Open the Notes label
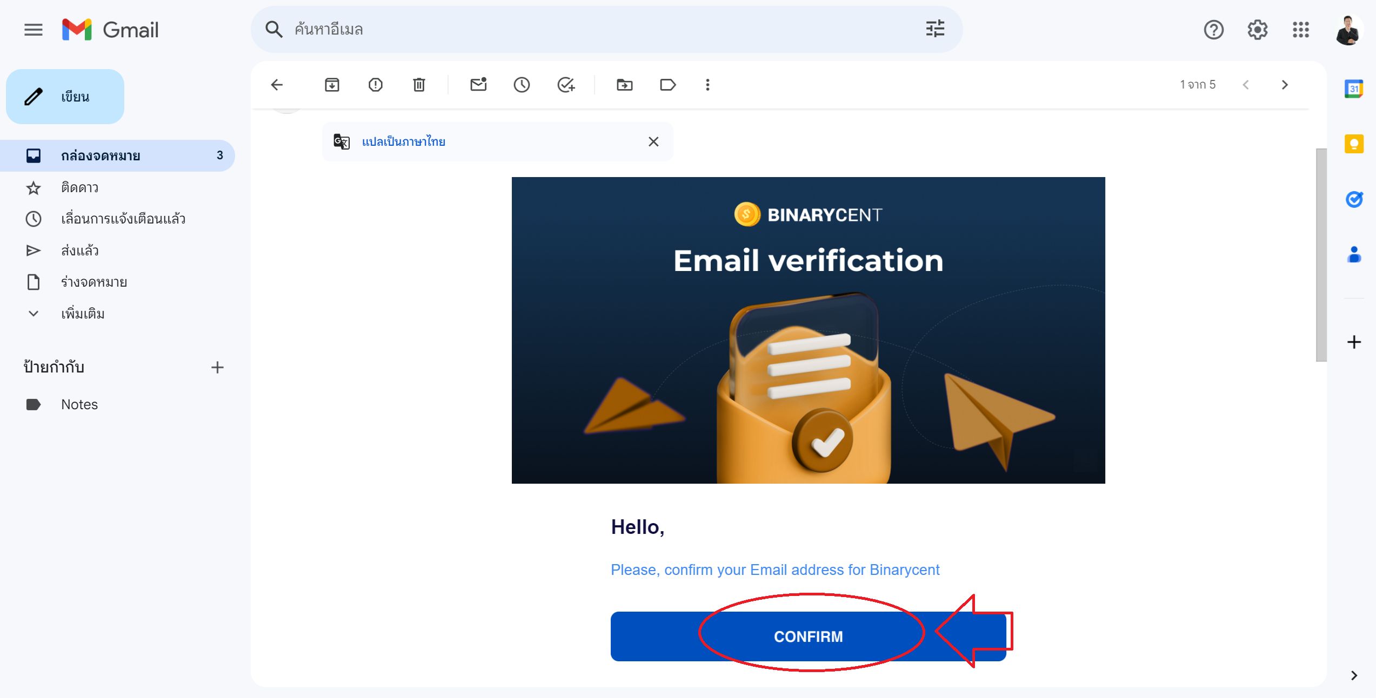The height and width of the screenshot is (698, 1376). pos(117,404)
